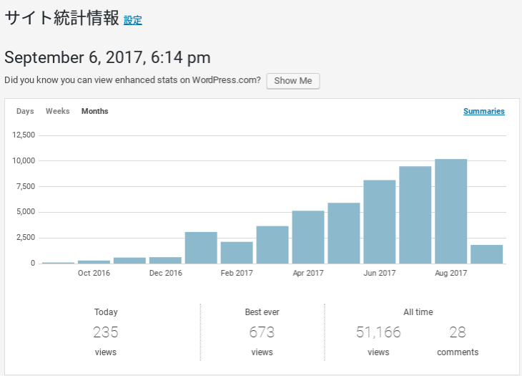Click the サイト統計情報 page title
This screenshot has height=376, width=522.
click(x=62, y=18)
